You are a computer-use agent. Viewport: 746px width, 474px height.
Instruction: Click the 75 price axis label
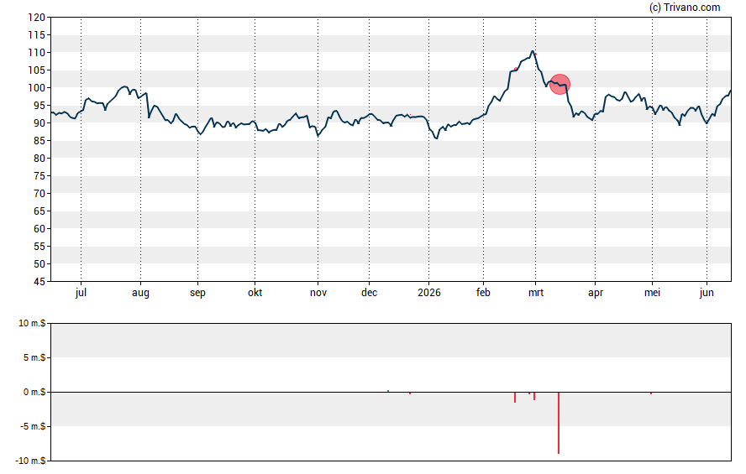[x=39, y=176]
